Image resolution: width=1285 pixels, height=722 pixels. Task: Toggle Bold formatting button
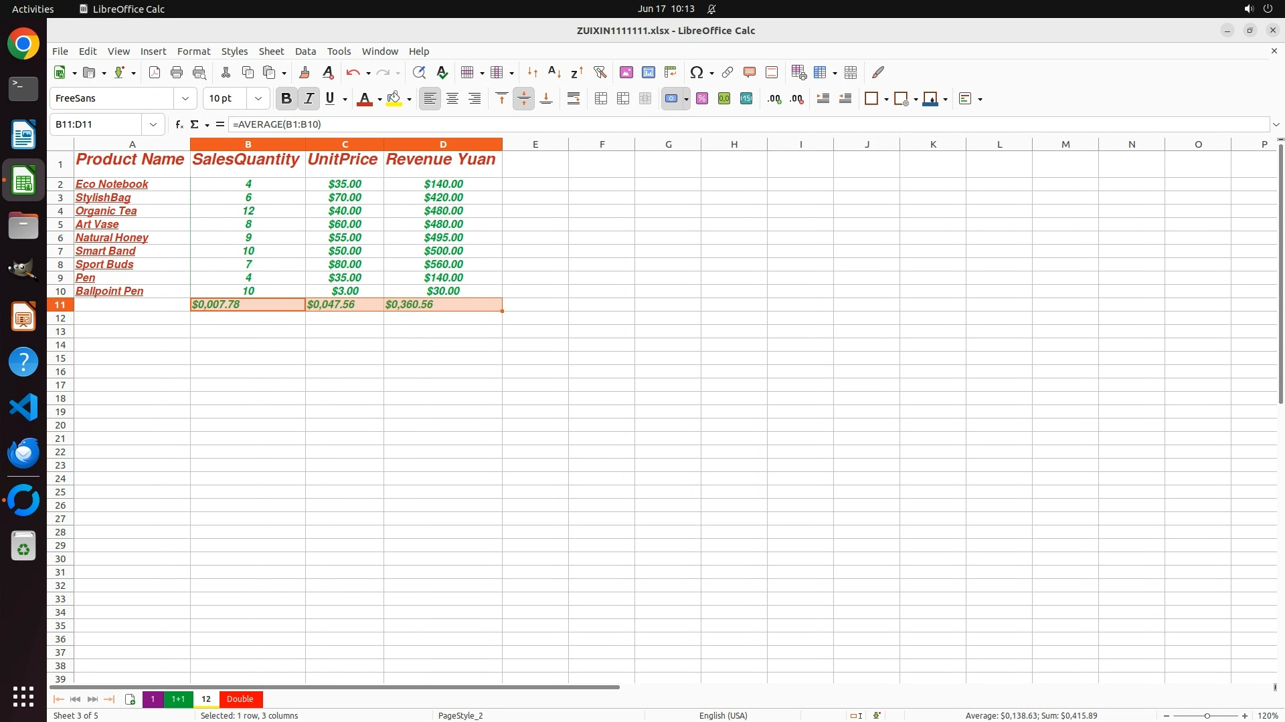coord(286,98)
